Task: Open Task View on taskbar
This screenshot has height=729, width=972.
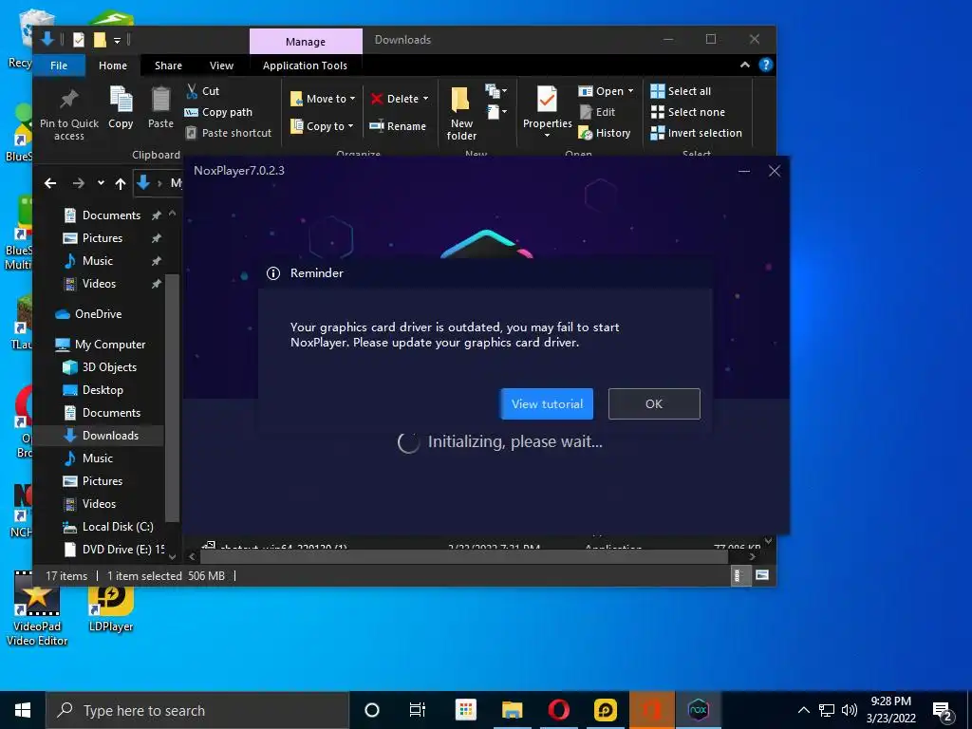Action: (x=418, y=710)
